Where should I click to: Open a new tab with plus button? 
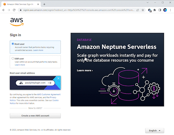44,4
